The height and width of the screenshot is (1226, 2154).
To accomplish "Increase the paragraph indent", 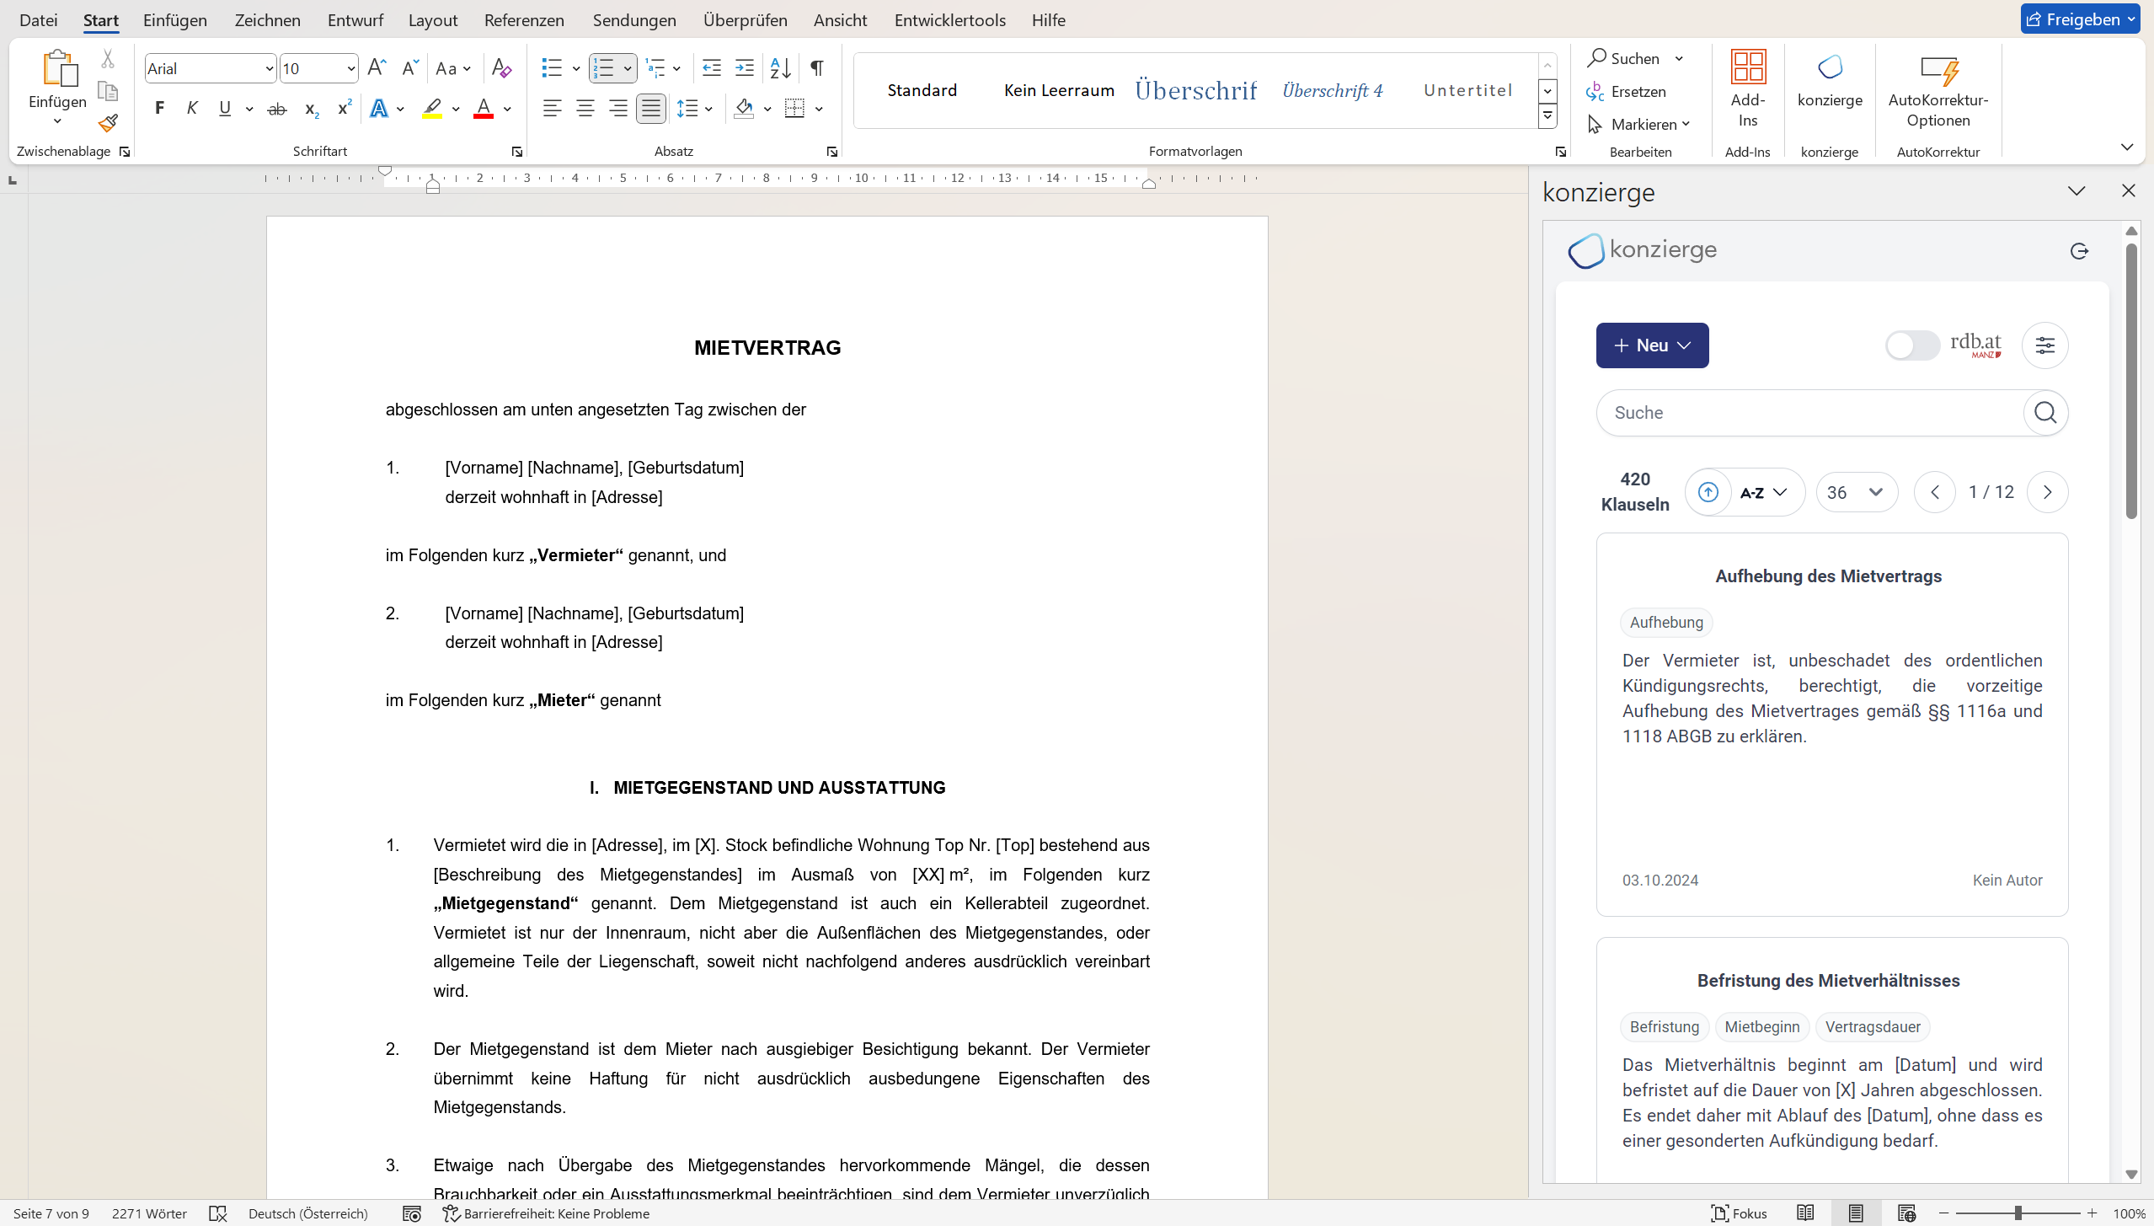I will (744, 67).
